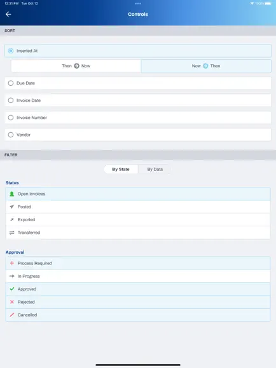Click the red plus Process Required icon
The image size is (276, 368).
11,263
